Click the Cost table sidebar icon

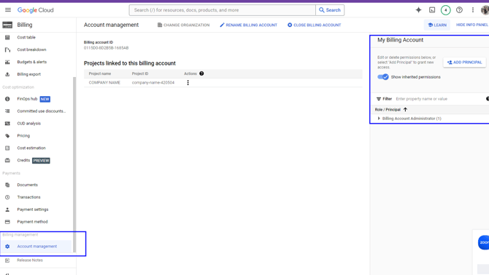(x=7, y=37)
